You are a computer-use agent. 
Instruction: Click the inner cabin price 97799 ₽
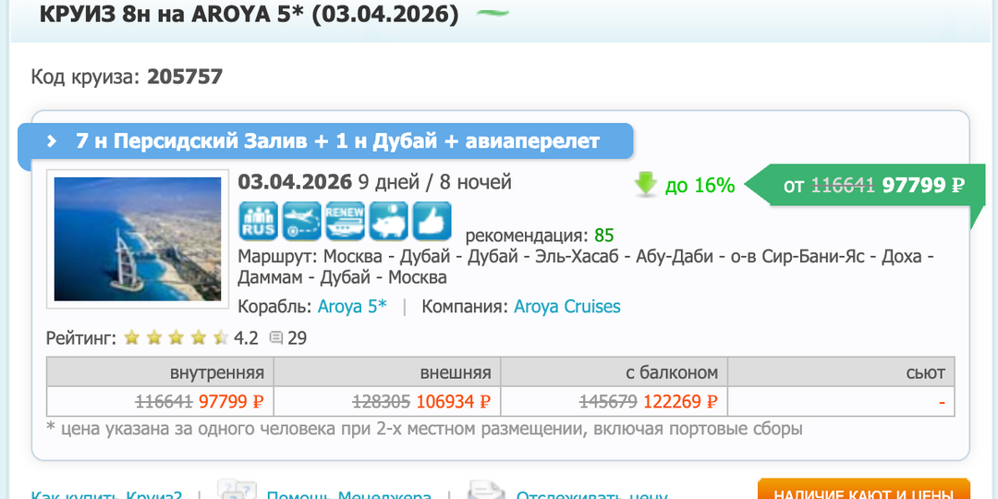231,402
